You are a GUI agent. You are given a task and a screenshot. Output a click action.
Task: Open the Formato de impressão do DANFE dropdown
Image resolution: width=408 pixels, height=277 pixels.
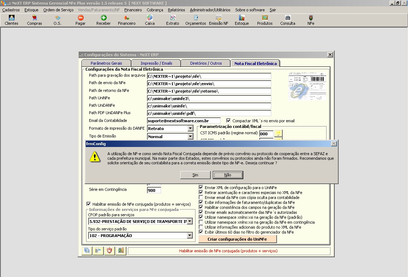click(x=191, y=129)
